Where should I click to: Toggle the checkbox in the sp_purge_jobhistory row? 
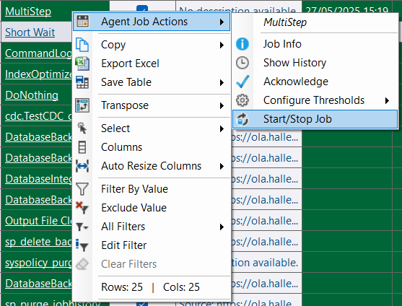142,303
